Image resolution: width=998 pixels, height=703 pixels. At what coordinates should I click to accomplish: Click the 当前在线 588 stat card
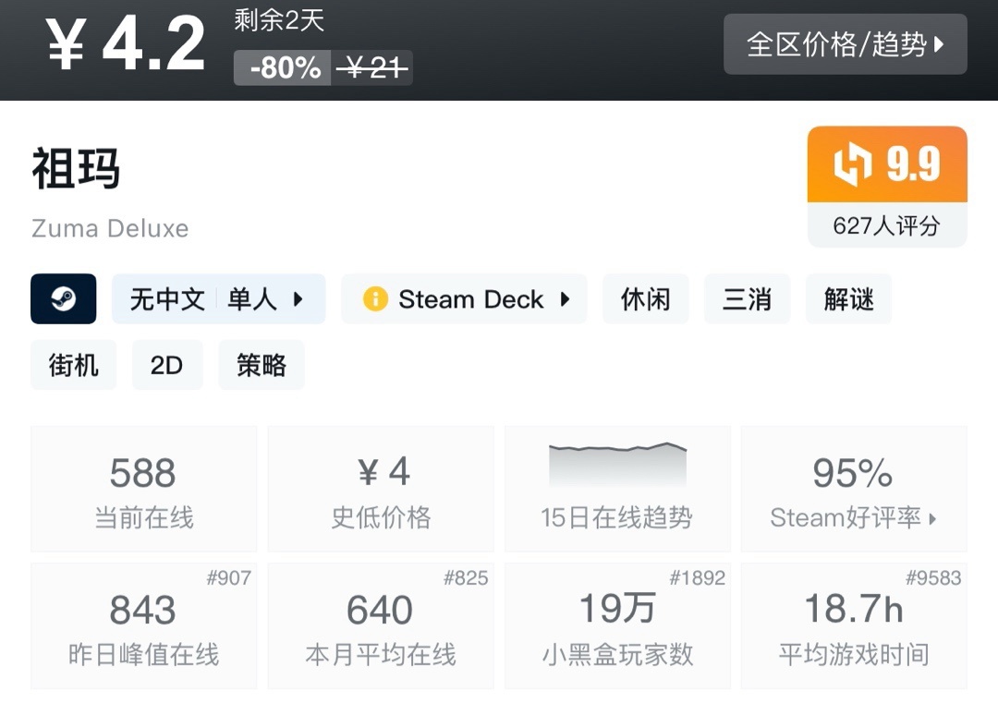click(143, 490)
